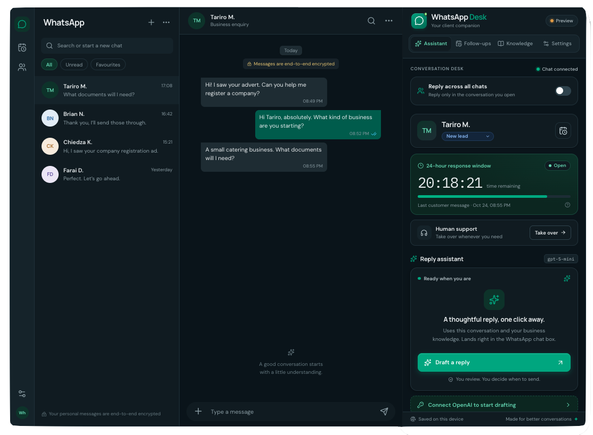The height and width of the screenshot is (435, 593).
Task: Click 'You review. You decide when to send.'
Action: tap(498, 379)
